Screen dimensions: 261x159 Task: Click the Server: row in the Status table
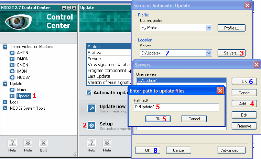(109, 59)
